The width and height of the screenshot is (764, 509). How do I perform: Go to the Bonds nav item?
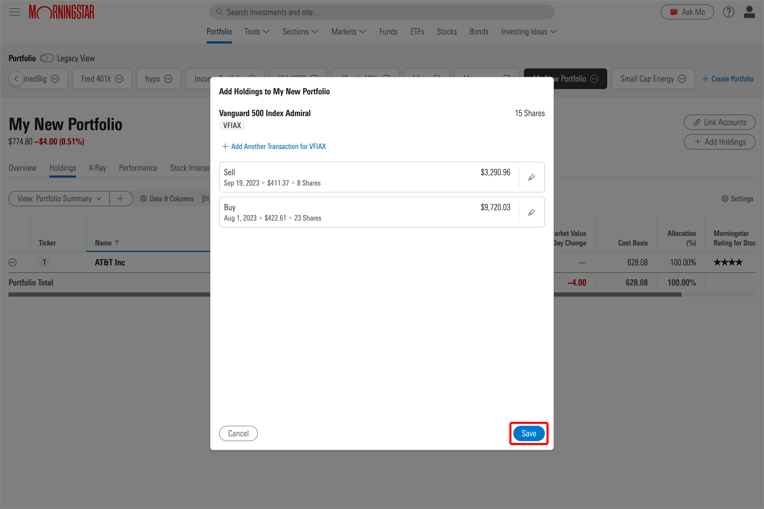click(x=479, y=32)
